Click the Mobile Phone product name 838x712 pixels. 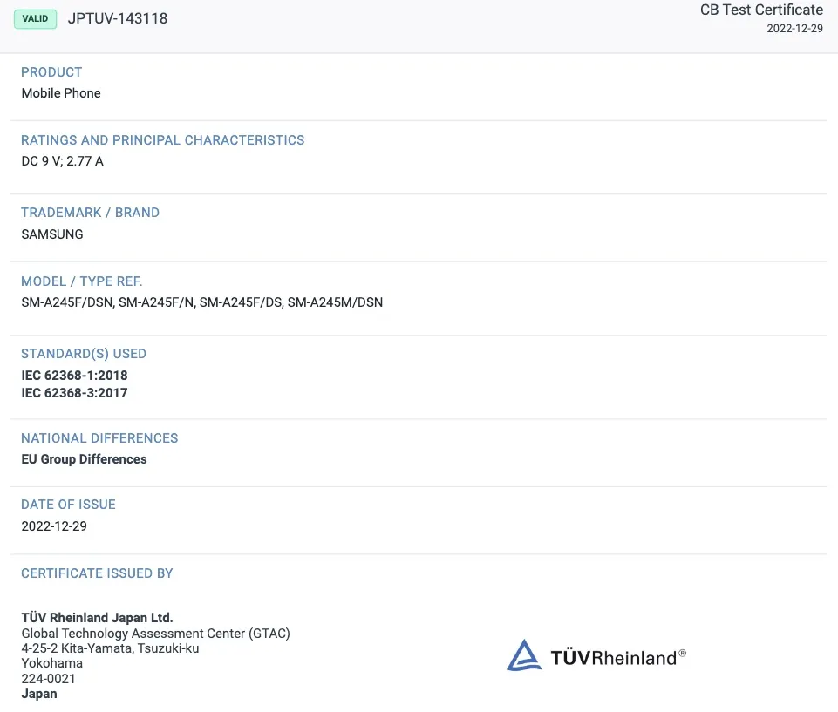coord(60,92)
